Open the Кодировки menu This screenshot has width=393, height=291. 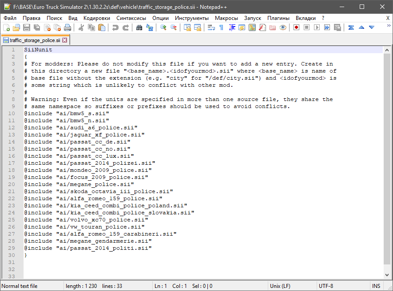point(97,18)
